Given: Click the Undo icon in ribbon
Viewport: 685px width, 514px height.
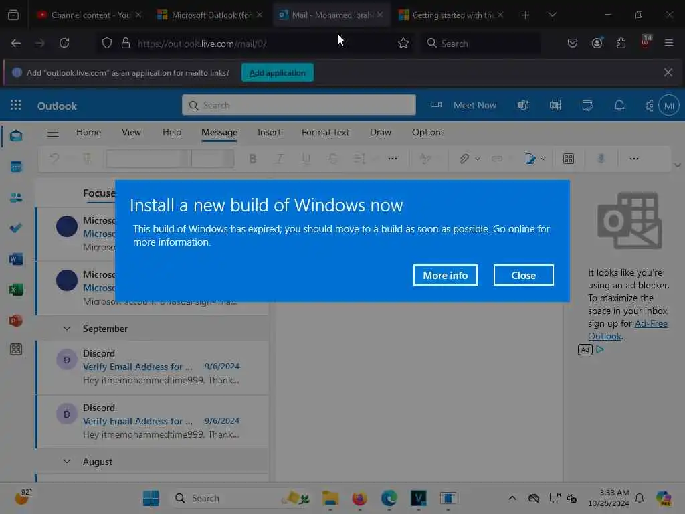Looking at the screenshot, I should (54, 158).
